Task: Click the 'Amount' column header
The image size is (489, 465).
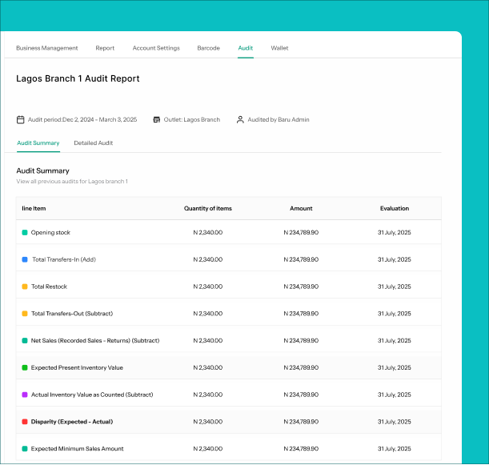Action: tap(301, 208)
